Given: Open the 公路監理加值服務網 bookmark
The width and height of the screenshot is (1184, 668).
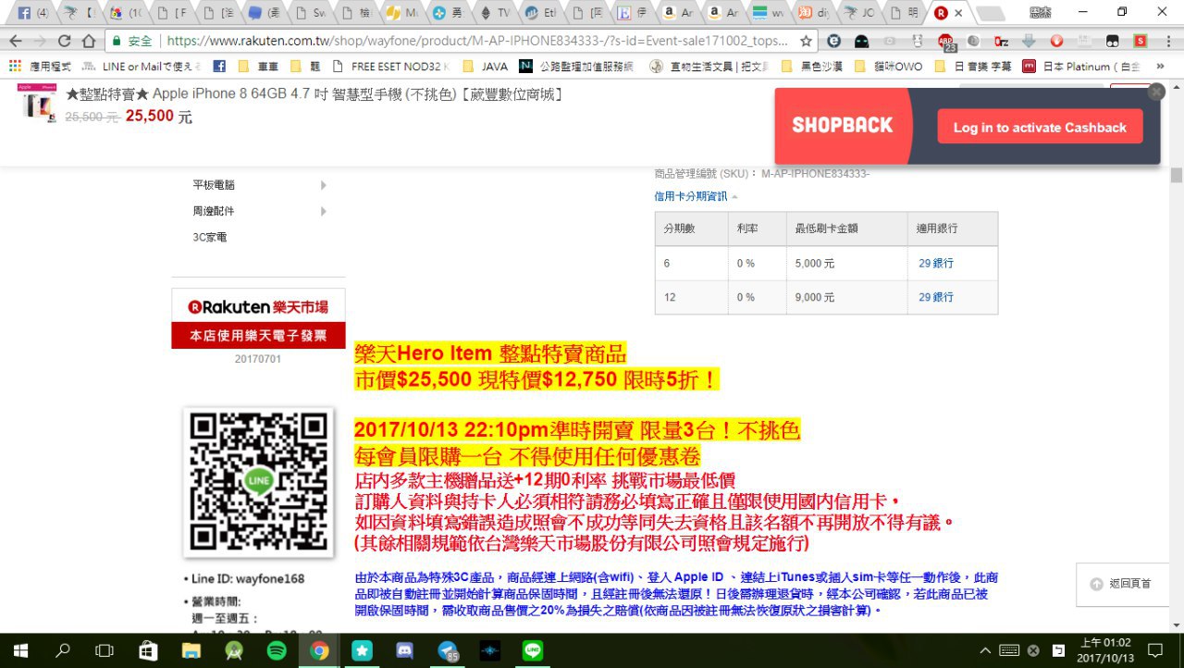Looking at the screenshot, I should [576, 67].
